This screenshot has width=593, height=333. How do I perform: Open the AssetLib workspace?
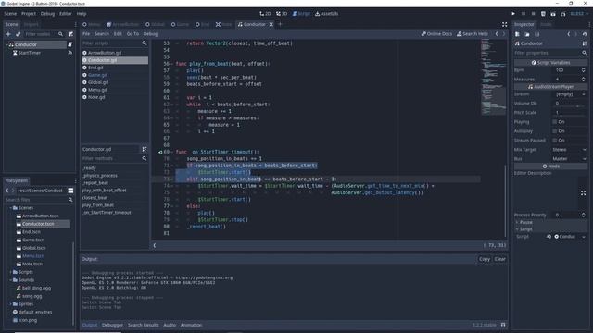pos(327,14)
